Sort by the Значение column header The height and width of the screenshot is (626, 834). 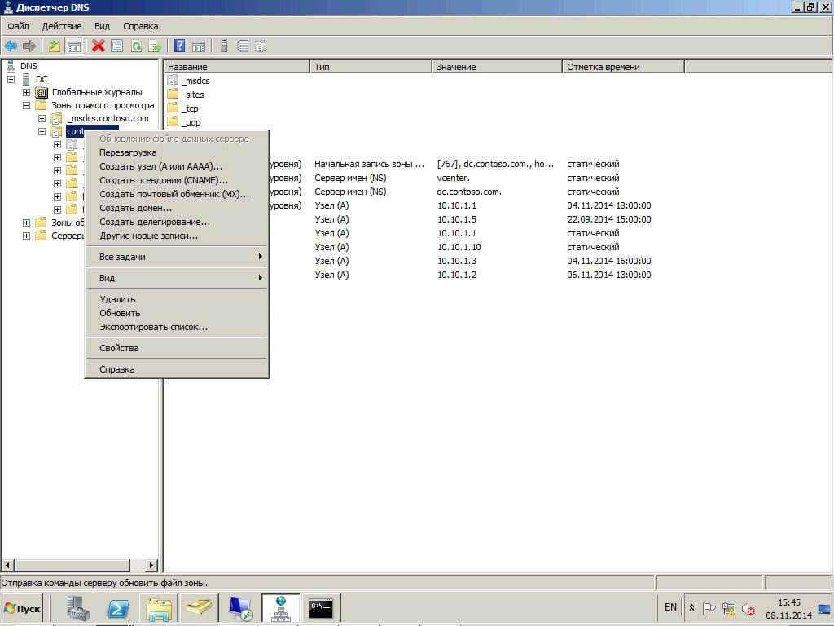[x=497, y=67]
